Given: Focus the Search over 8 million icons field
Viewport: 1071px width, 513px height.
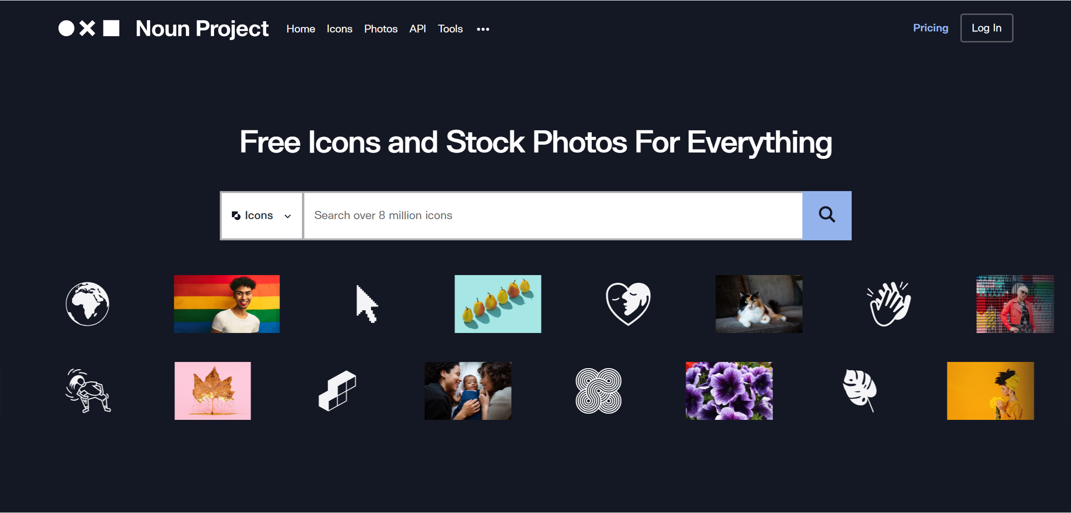Looking at the screenshot, I should (x=553, y=216).
